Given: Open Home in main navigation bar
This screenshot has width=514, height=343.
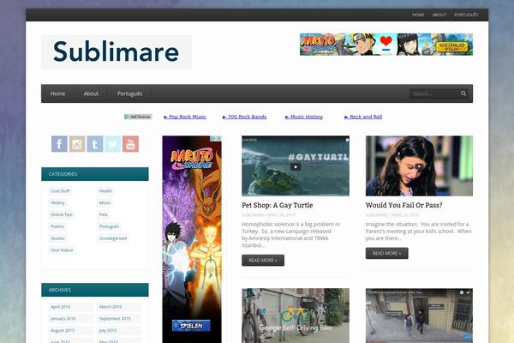Looking at the screenshot, I should (x=57, y=93).
